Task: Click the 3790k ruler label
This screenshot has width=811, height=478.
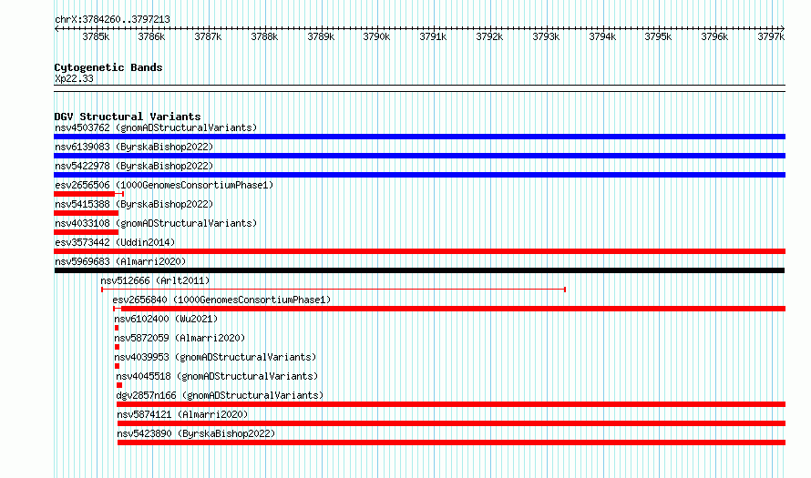Action: [376, 36]
